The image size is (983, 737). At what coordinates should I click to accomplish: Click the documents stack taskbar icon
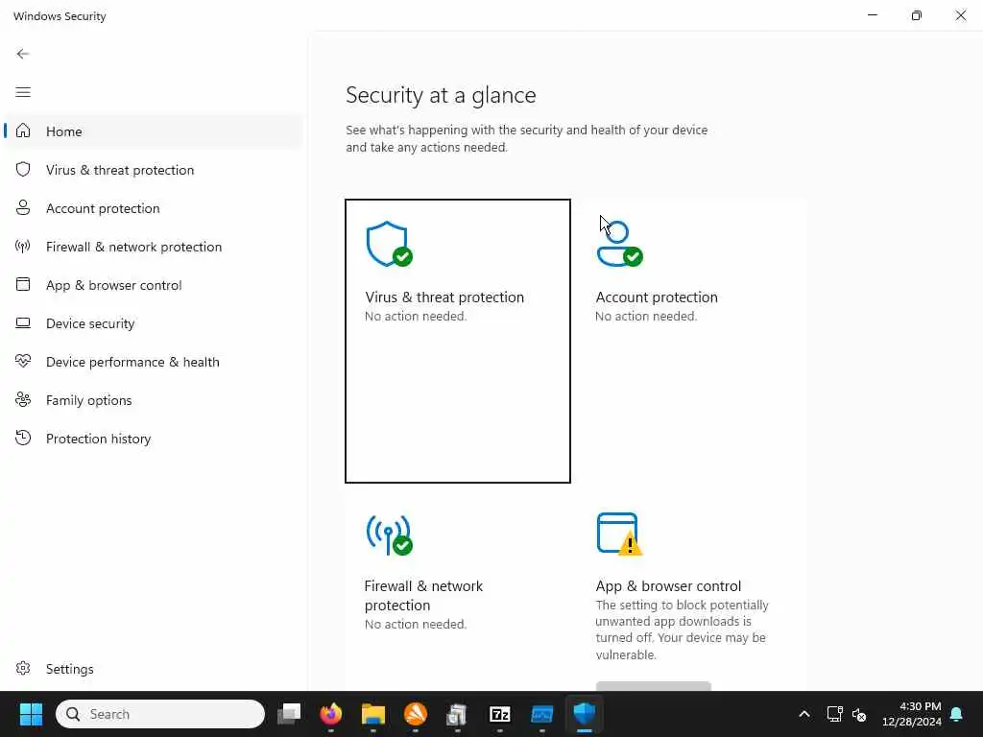(x=458, y=714)
